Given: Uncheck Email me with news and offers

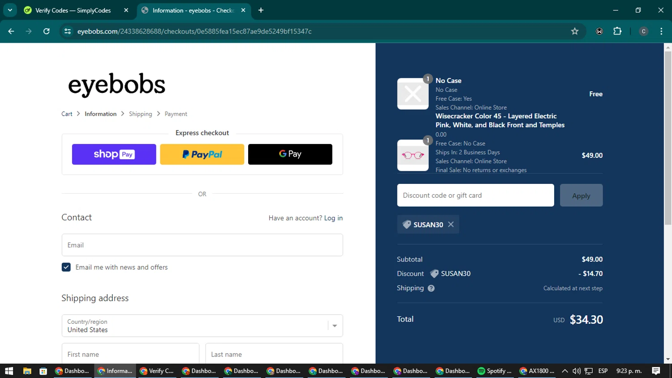Looking at the screenshot, I should [x=66, y=267].
